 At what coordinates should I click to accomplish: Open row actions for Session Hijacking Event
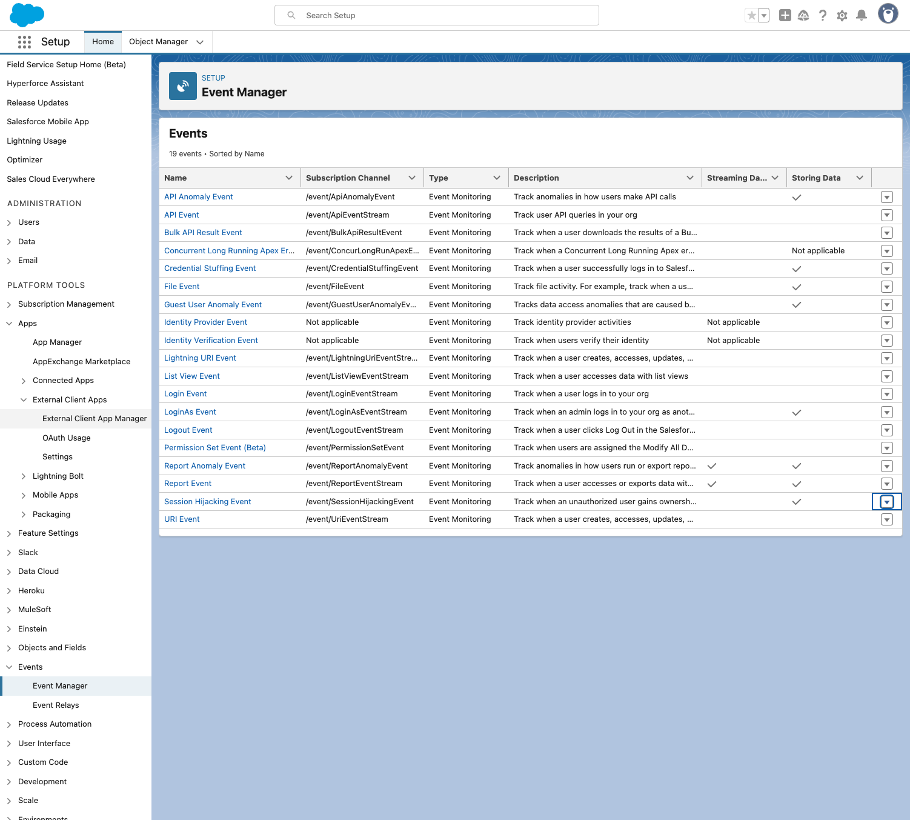tap(886, 502)
